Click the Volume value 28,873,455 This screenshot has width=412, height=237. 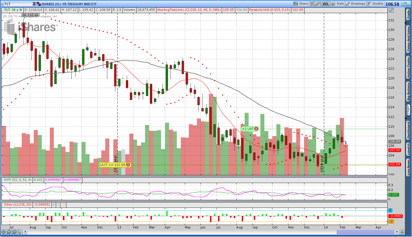146,10
